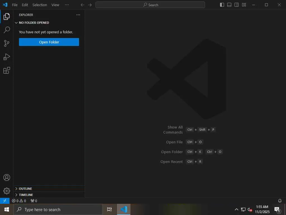Open Task View on the taskbar
286x215 pixels.
pyautogui.click(x=109, y=209)
